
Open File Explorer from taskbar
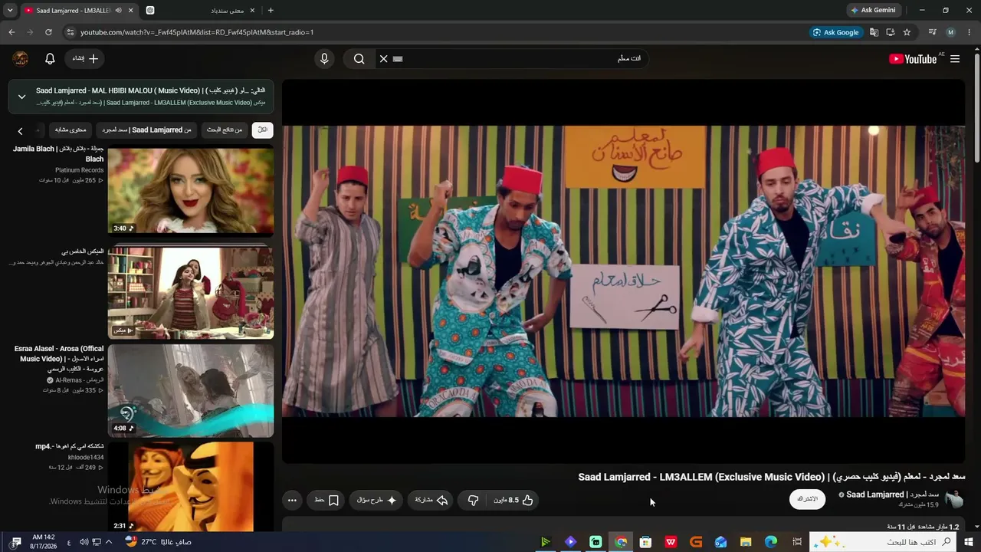click(746, 542)
